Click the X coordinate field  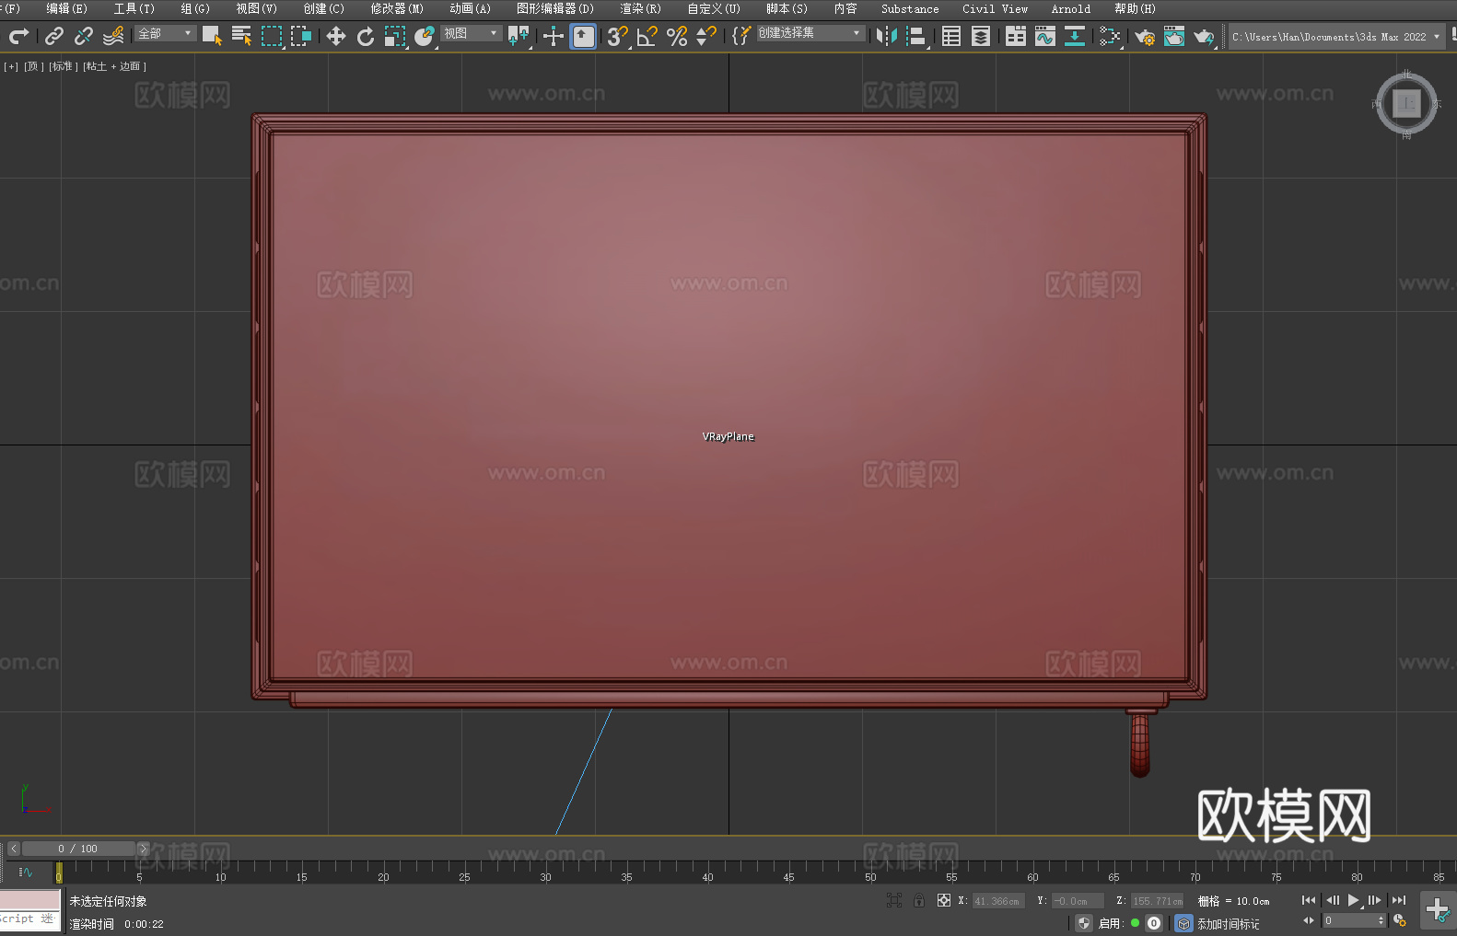[997, 901]
